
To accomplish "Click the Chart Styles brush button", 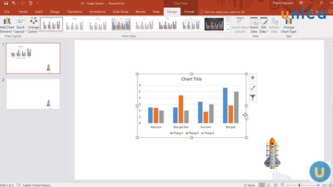I will [253, 88].
